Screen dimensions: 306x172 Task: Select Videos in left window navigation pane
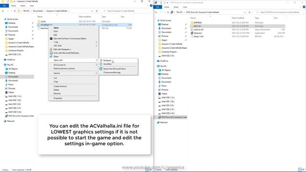pos(11,92)
